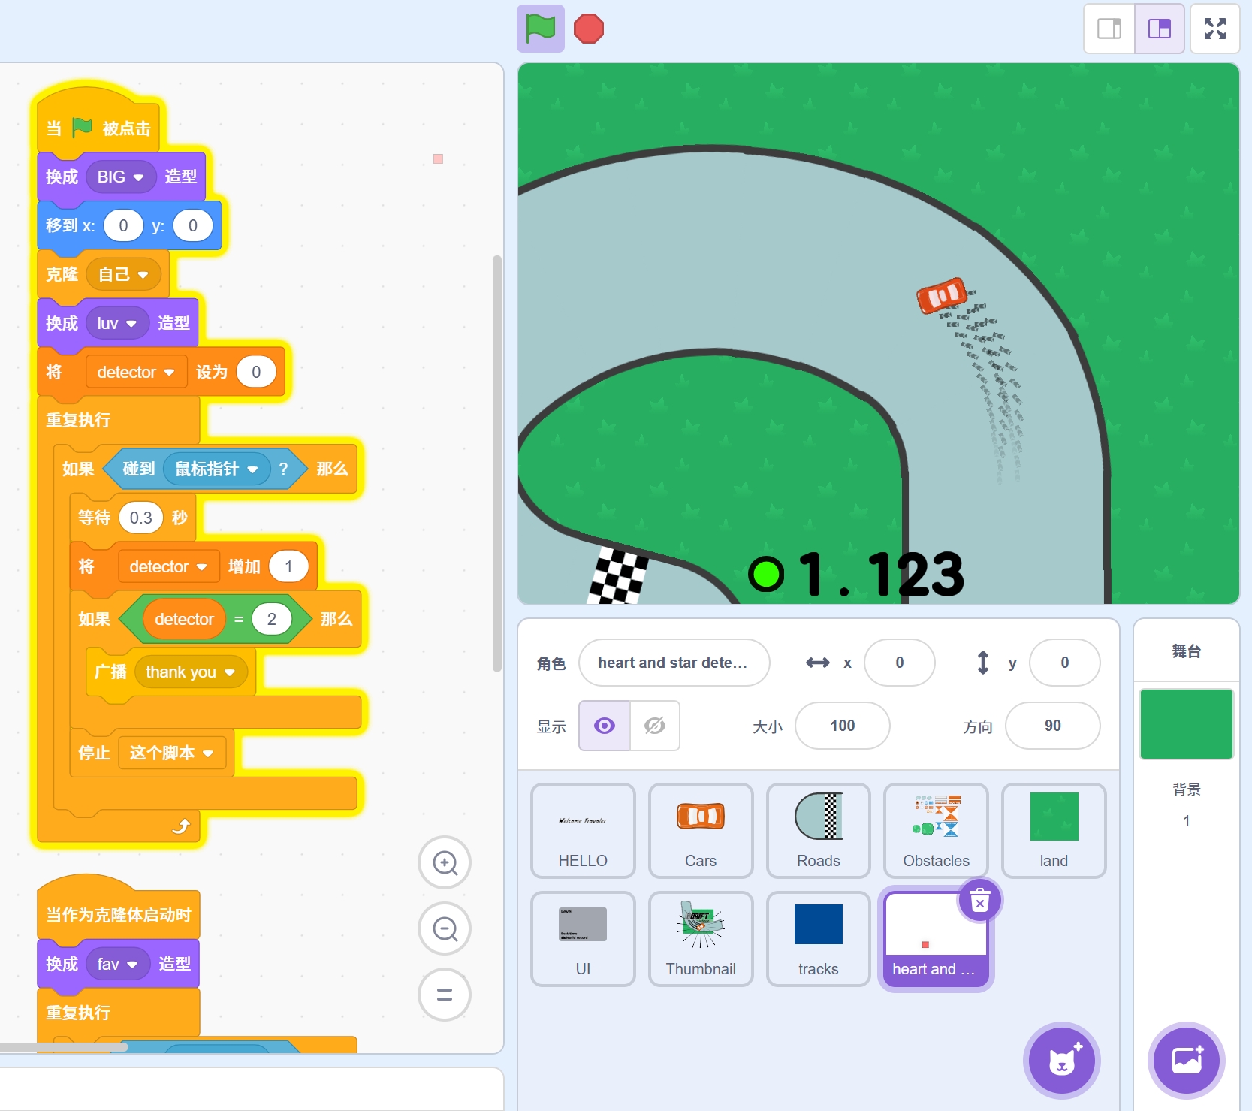Switch to large stage layout
Image resolution: width=1252 pixels, height=1111 pixels.
pyautogui.click(x=1159, y=29)
